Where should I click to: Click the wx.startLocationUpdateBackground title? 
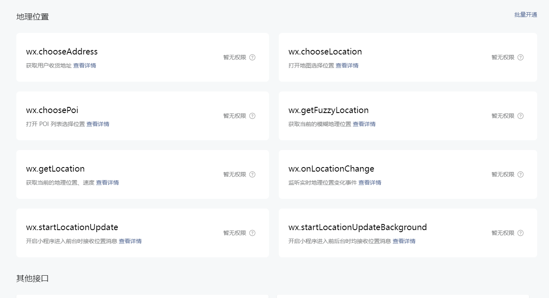click(x=358, y=227)
